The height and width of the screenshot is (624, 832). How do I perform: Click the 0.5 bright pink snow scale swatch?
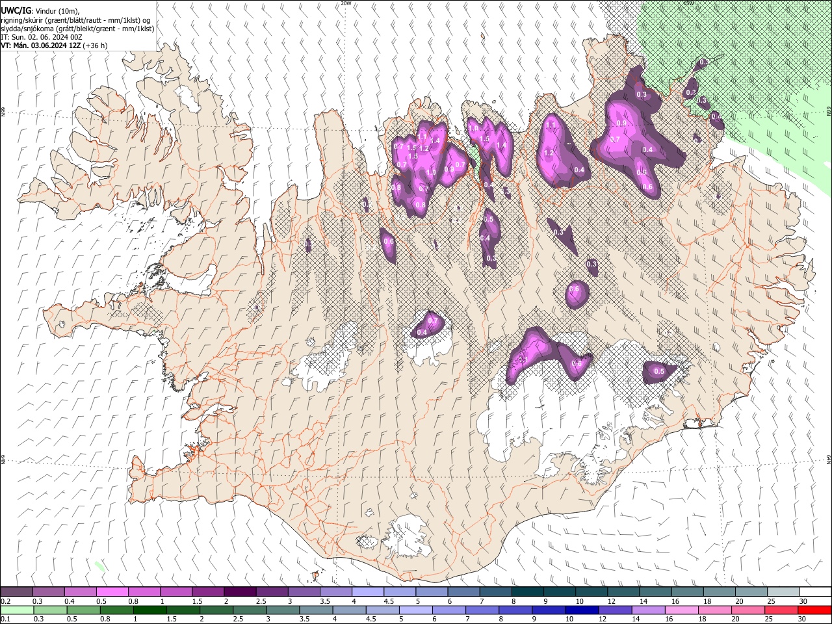click(x=112, y=592)
